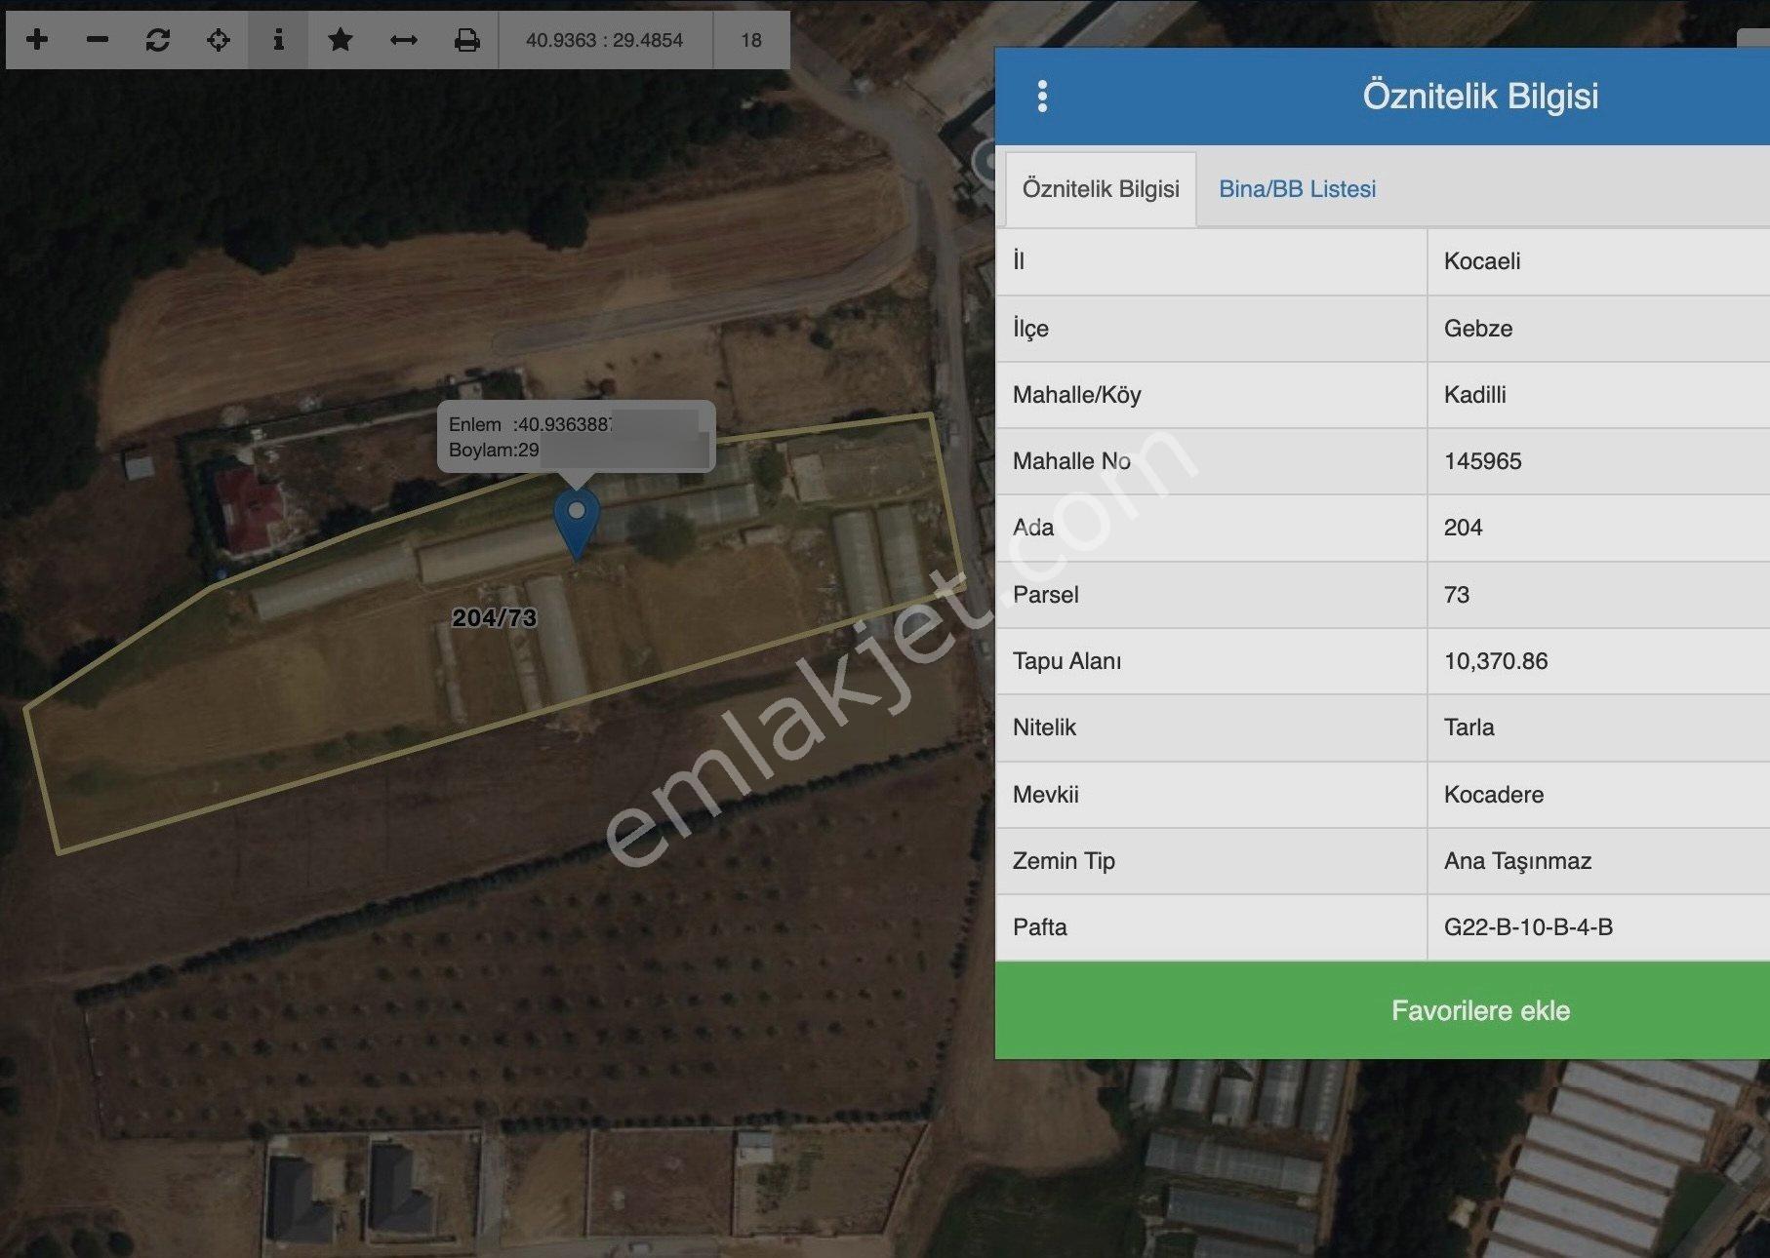Click the Nitelik label cell
The height and width of the screenshot is (1258, 1770).
(x=1211, y=727)
